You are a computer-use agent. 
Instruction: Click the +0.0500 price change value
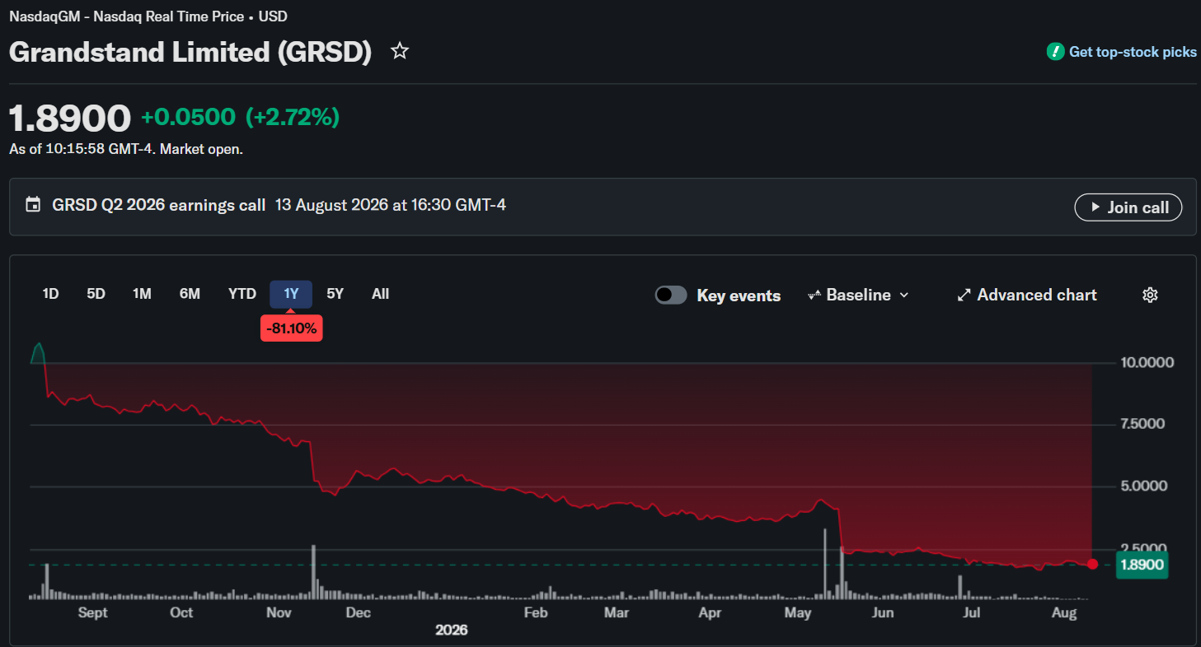(x=188, y=118)
